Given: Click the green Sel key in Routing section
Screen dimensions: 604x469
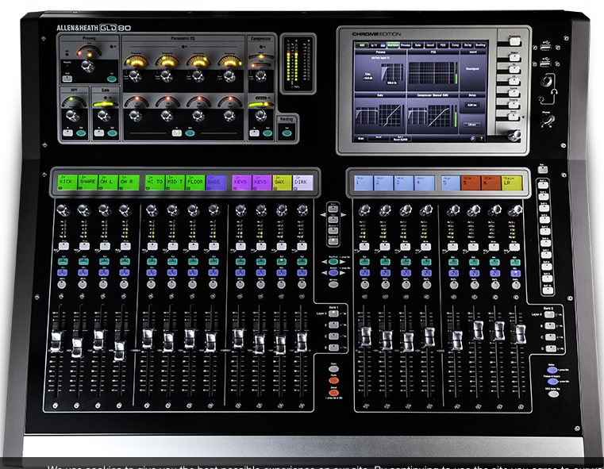Looking at the screenshot, I should 287,133.
